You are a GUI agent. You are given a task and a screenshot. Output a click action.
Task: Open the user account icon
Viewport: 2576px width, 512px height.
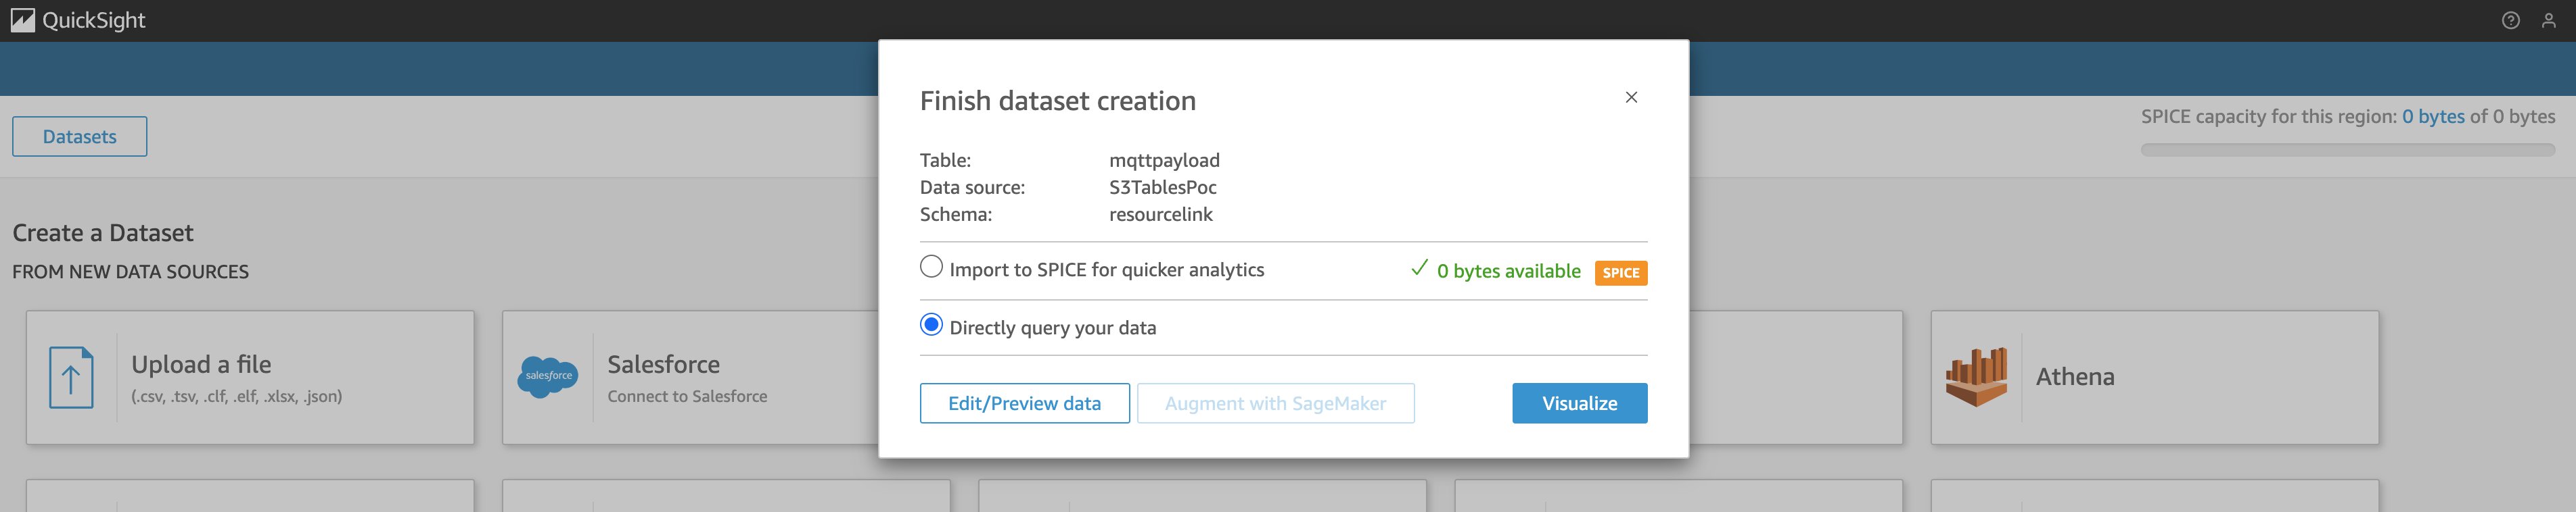click(x=2548, y=21)
